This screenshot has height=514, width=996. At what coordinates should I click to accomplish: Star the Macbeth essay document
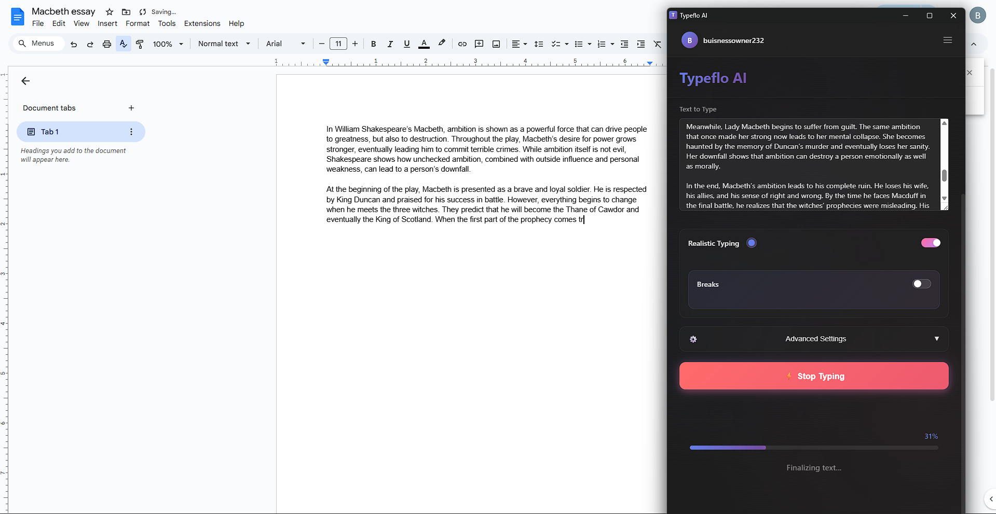[110, 12]
